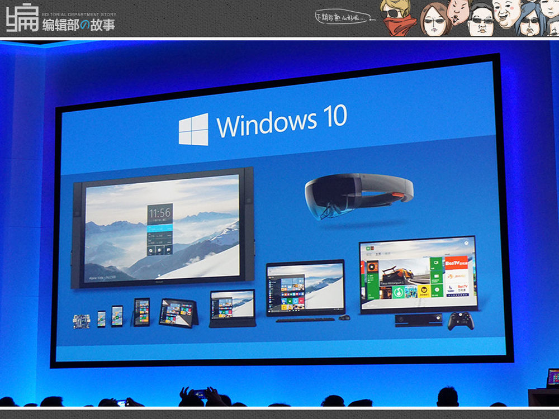559x419 pixels.
Task: Click the Forza car image on TV
Action: [404, 272]
